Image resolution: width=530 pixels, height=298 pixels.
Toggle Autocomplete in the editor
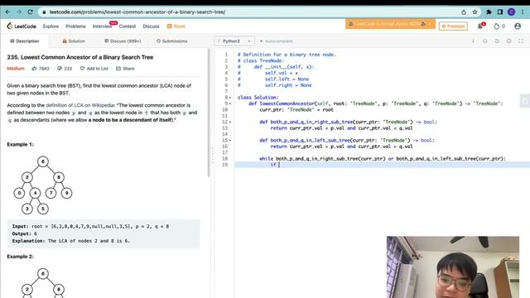(276, 41)
